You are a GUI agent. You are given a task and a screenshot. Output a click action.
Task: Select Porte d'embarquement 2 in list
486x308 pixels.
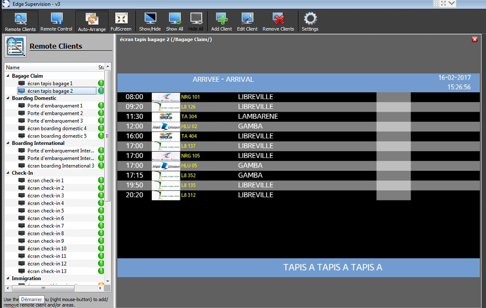pos(55,113)
